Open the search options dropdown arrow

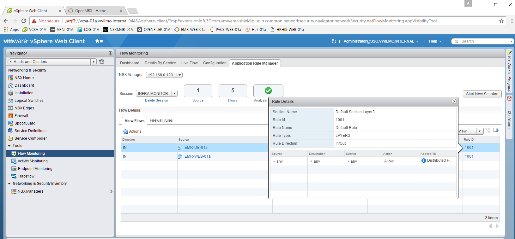point(512,41)
